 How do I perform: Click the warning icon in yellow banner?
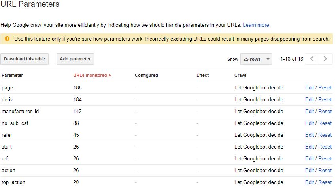[7, 39]
